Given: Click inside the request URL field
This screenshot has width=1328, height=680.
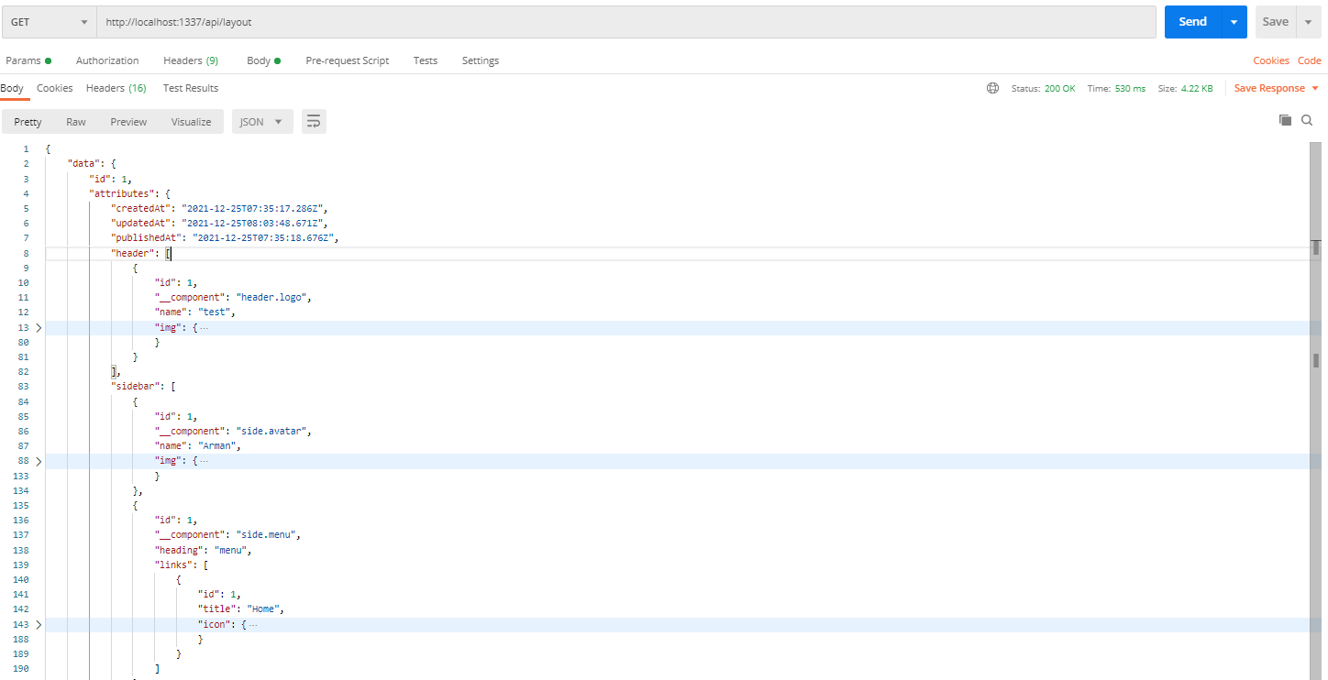Looking at the screenshot, I should 367,19.
